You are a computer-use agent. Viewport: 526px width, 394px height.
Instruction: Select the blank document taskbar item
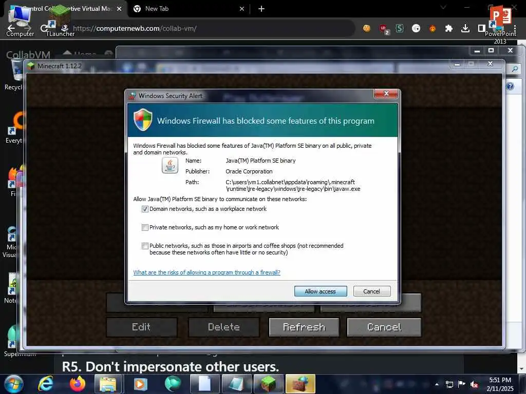[204, 384]
